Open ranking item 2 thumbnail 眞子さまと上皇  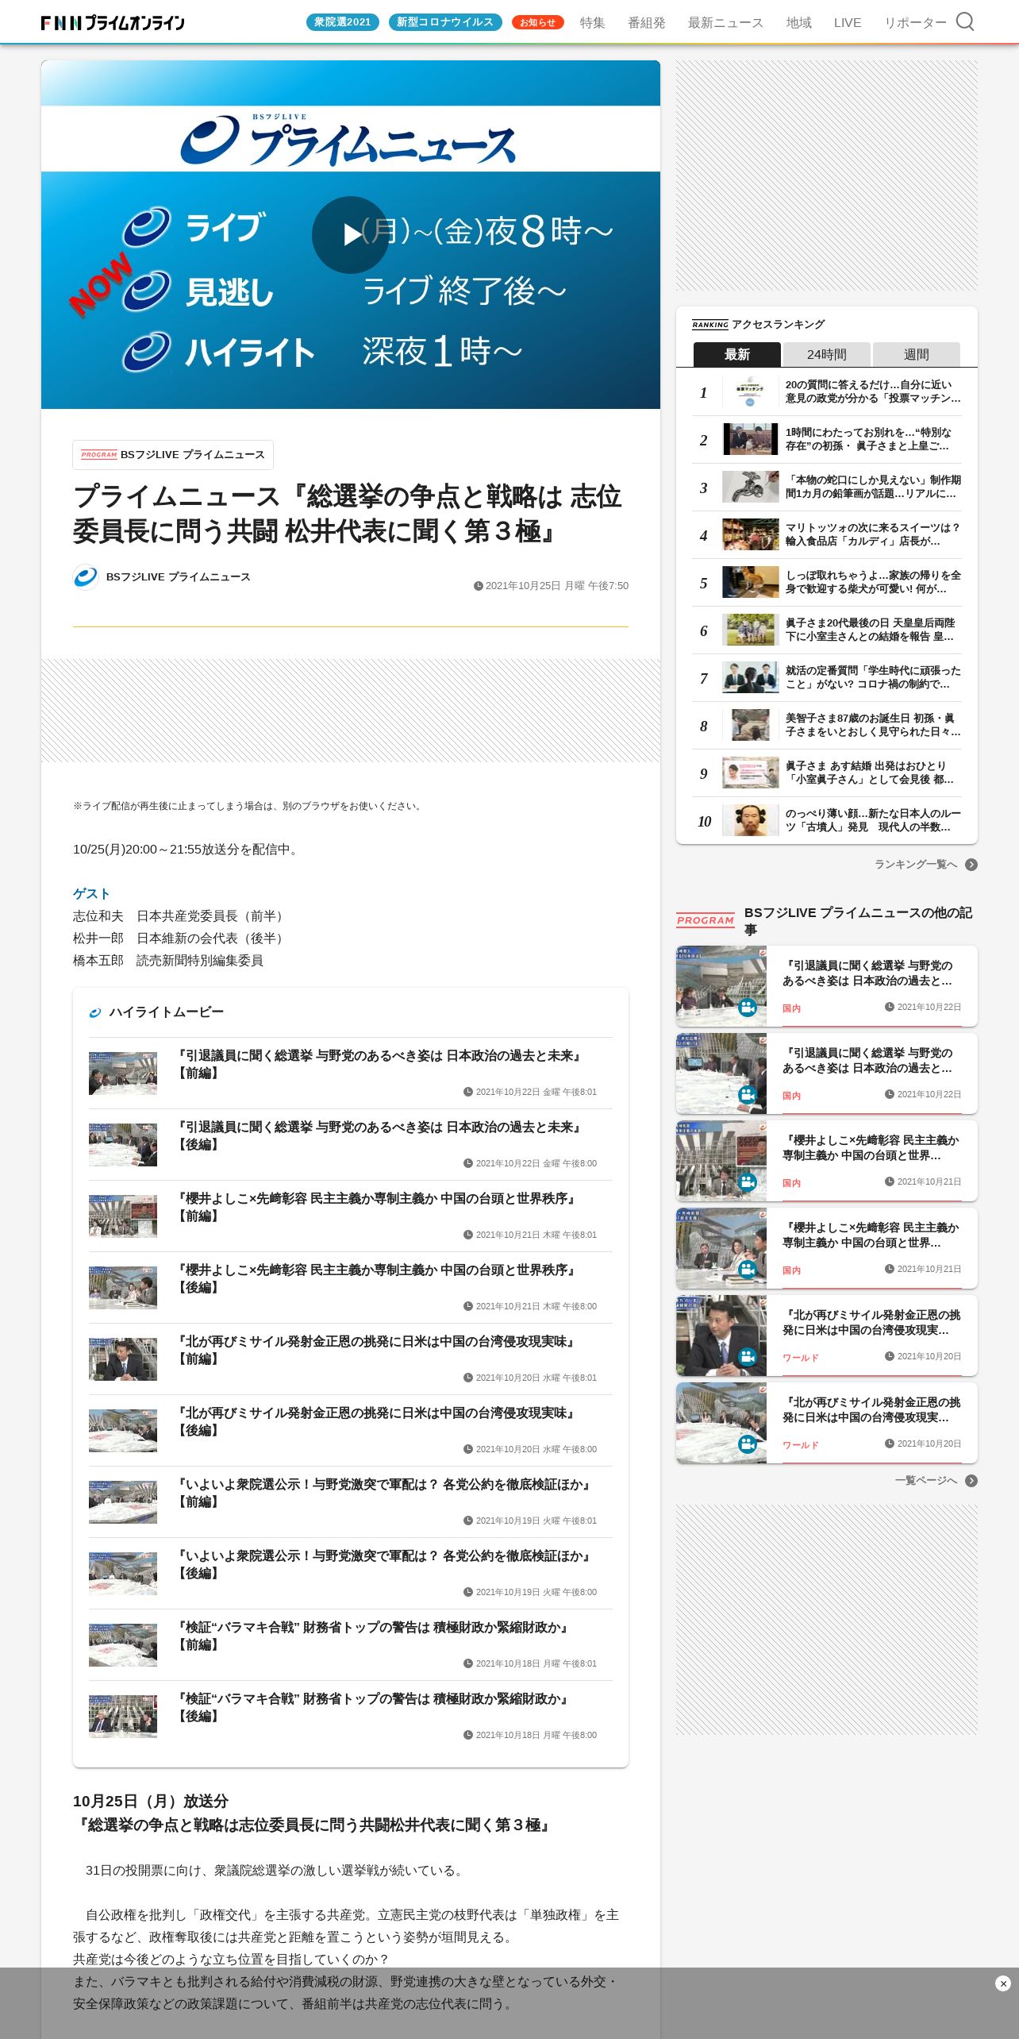tap(750, 439)
